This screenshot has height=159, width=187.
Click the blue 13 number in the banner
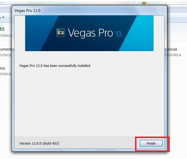pos(119,34)
